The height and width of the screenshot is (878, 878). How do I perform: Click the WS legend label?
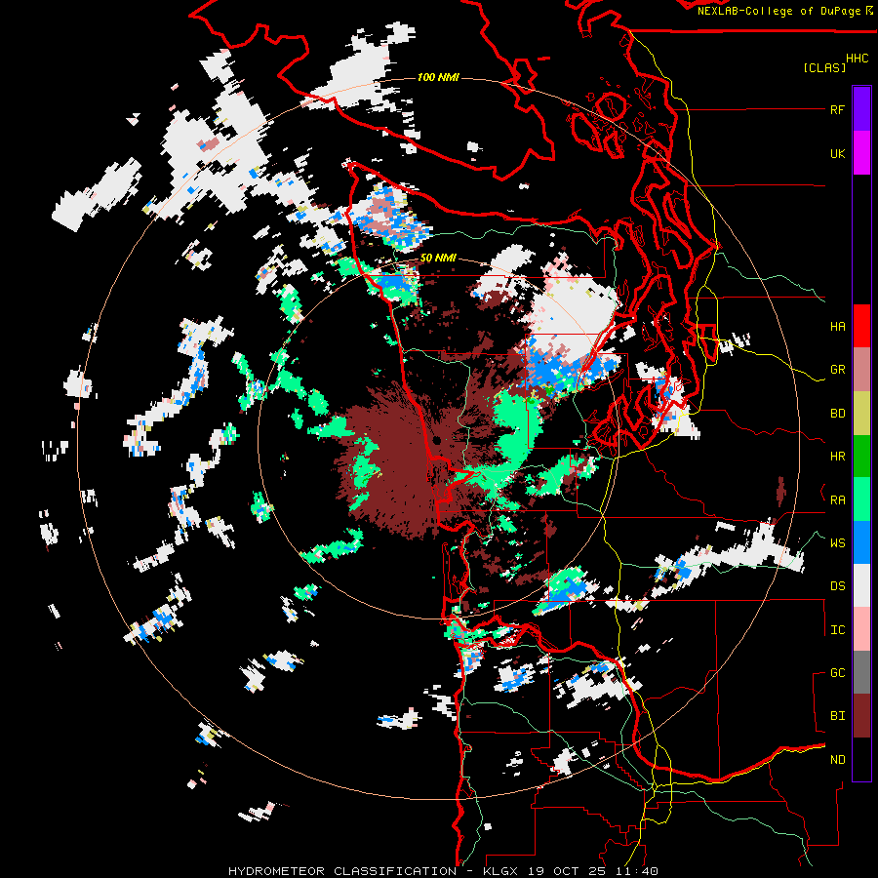837,543
